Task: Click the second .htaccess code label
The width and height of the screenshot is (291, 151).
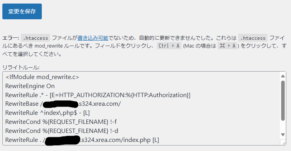Action: pyautogui.click(x=253, y=38)
